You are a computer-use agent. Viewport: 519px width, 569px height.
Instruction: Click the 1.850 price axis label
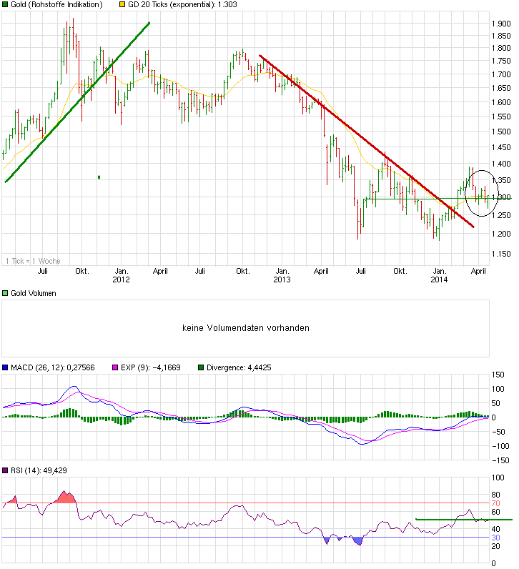(x=501, y=36)
